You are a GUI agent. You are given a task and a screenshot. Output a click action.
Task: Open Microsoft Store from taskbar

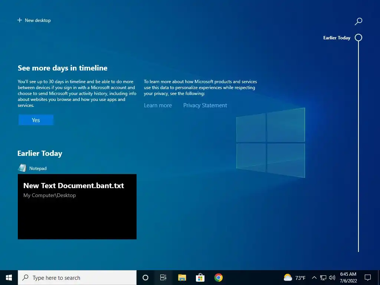200,278
